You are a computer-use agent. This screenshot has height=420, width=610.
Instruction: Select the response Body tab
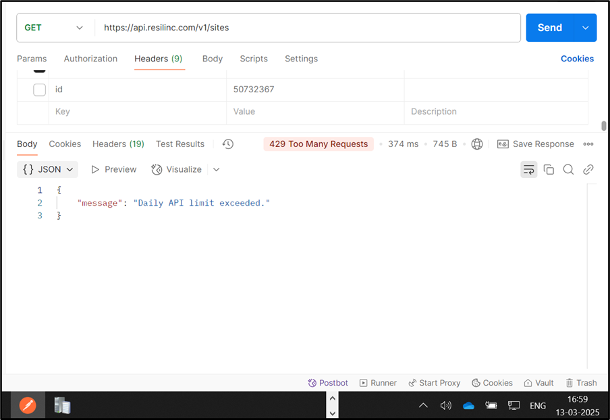pyautogui.click(x=27, y=144)
